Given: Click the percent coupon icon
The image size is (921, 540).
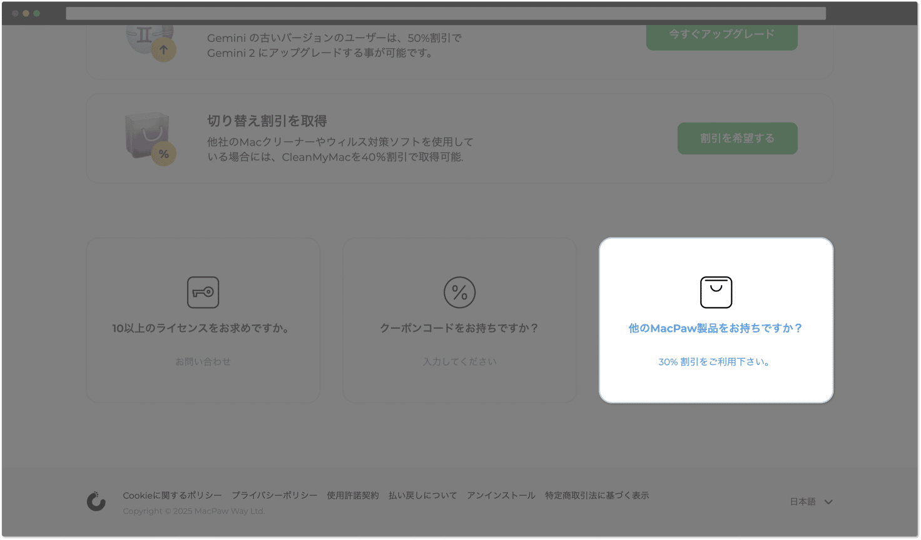Looking at the screenshot, I should [x=459, y=292].
